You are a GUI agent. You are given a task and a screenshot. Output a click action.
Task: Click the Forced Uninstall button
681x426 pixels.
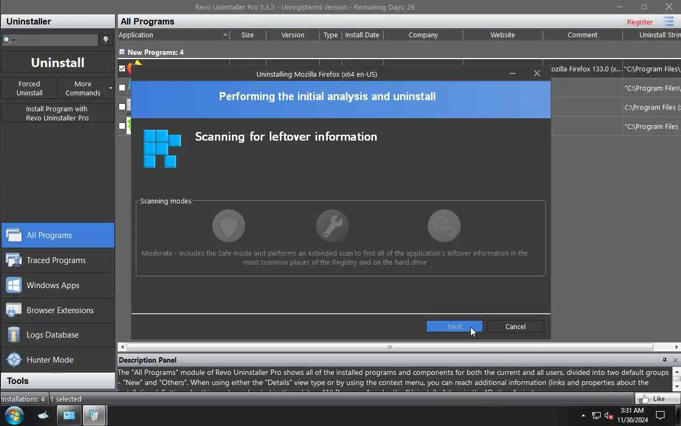coord(29,88)
